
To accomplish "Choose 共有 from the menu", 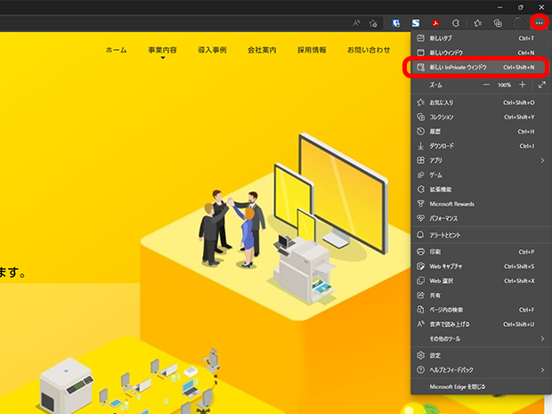I will (482, 296).
